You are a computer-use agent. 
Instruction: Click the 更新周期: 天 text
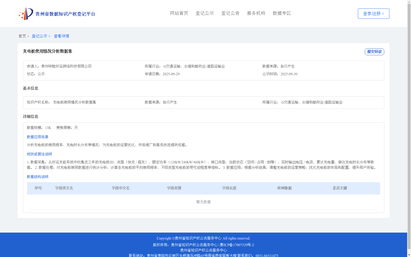pyautogui.click(x=67, y=128)
